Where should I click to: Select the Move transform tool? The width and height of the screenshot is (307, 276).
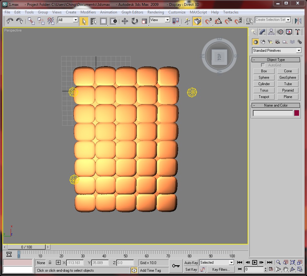tap(125, 21)
